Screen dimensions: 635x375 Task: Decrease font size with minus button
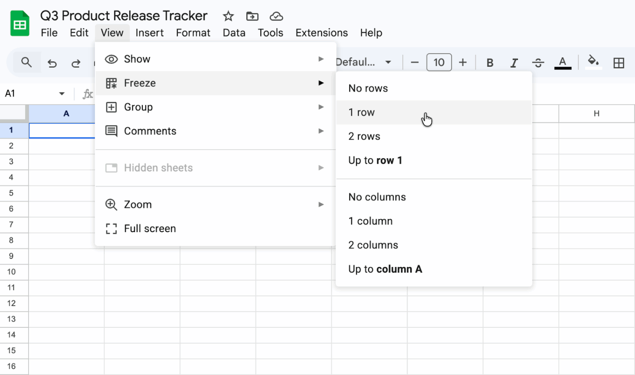tap(414, 62)
